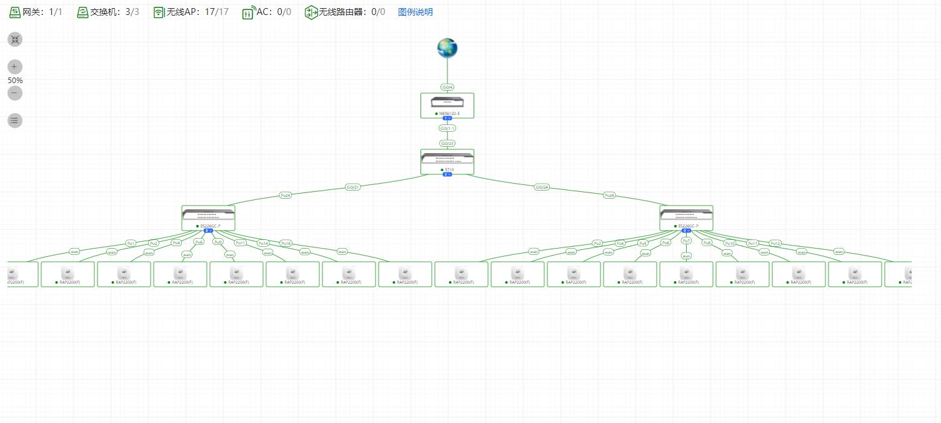This screenshot has height=423, width=941.
Task: Click the 交换机 switch status icon
Action: coord(82,12)
